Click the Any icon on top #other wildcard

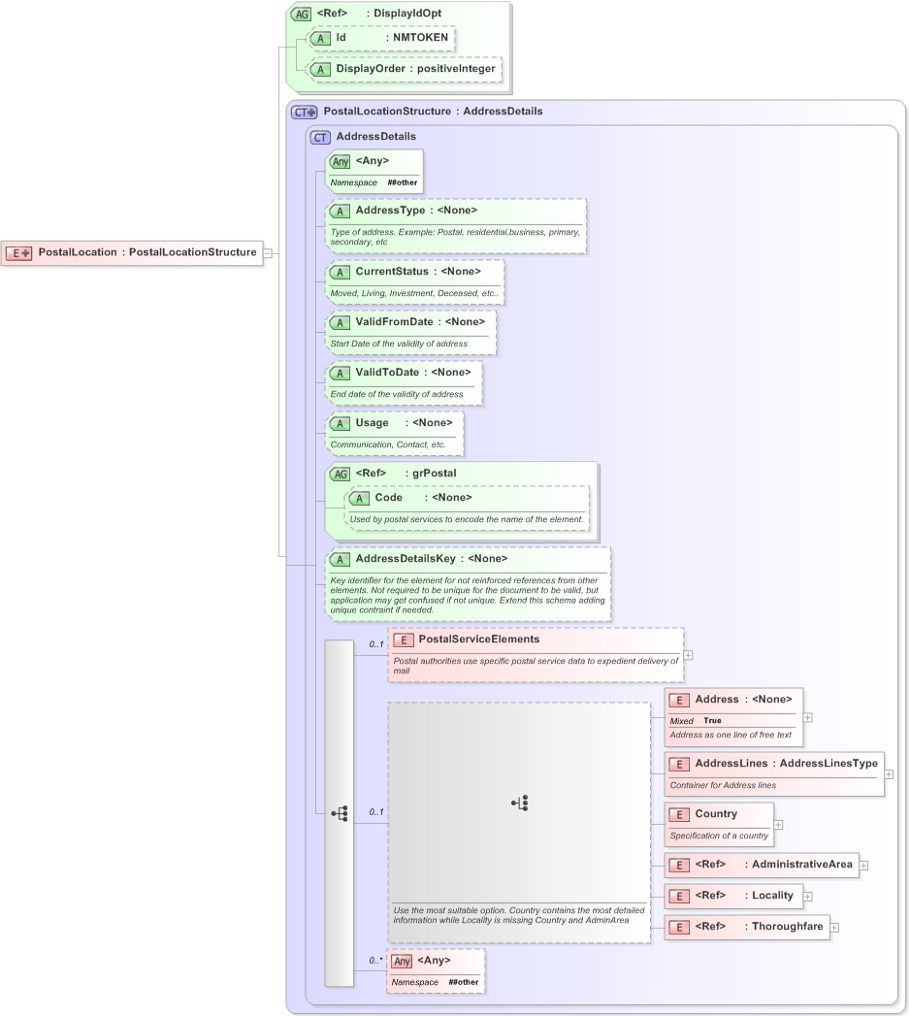point(340,161)
